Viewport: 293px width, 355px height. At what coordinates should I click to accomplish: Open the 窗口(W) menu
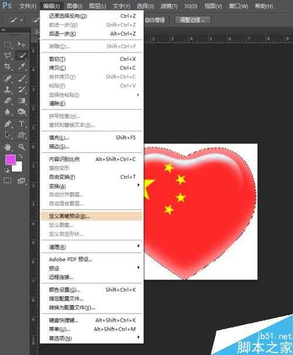click(x=239, y=6)
